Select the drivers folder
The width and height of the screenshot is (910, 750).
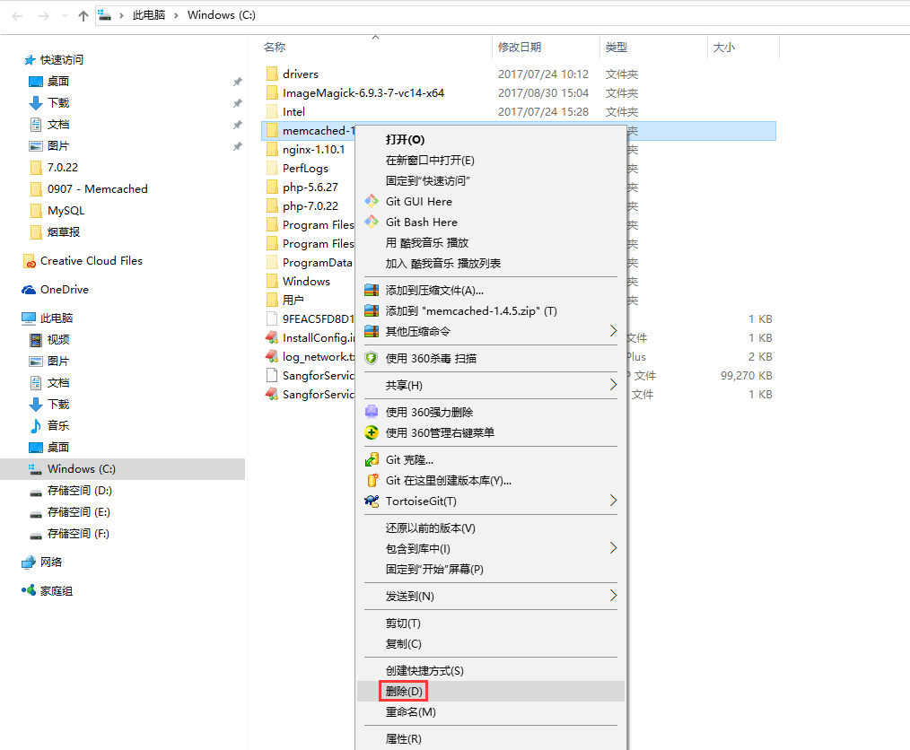point(301,74)
